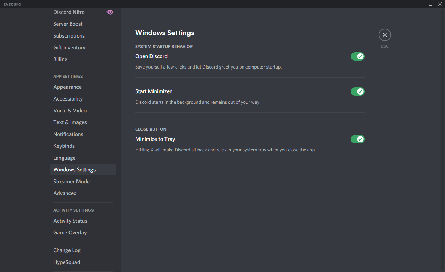
Task: Go to Advanced settings
Action: (x=83, y=193)
